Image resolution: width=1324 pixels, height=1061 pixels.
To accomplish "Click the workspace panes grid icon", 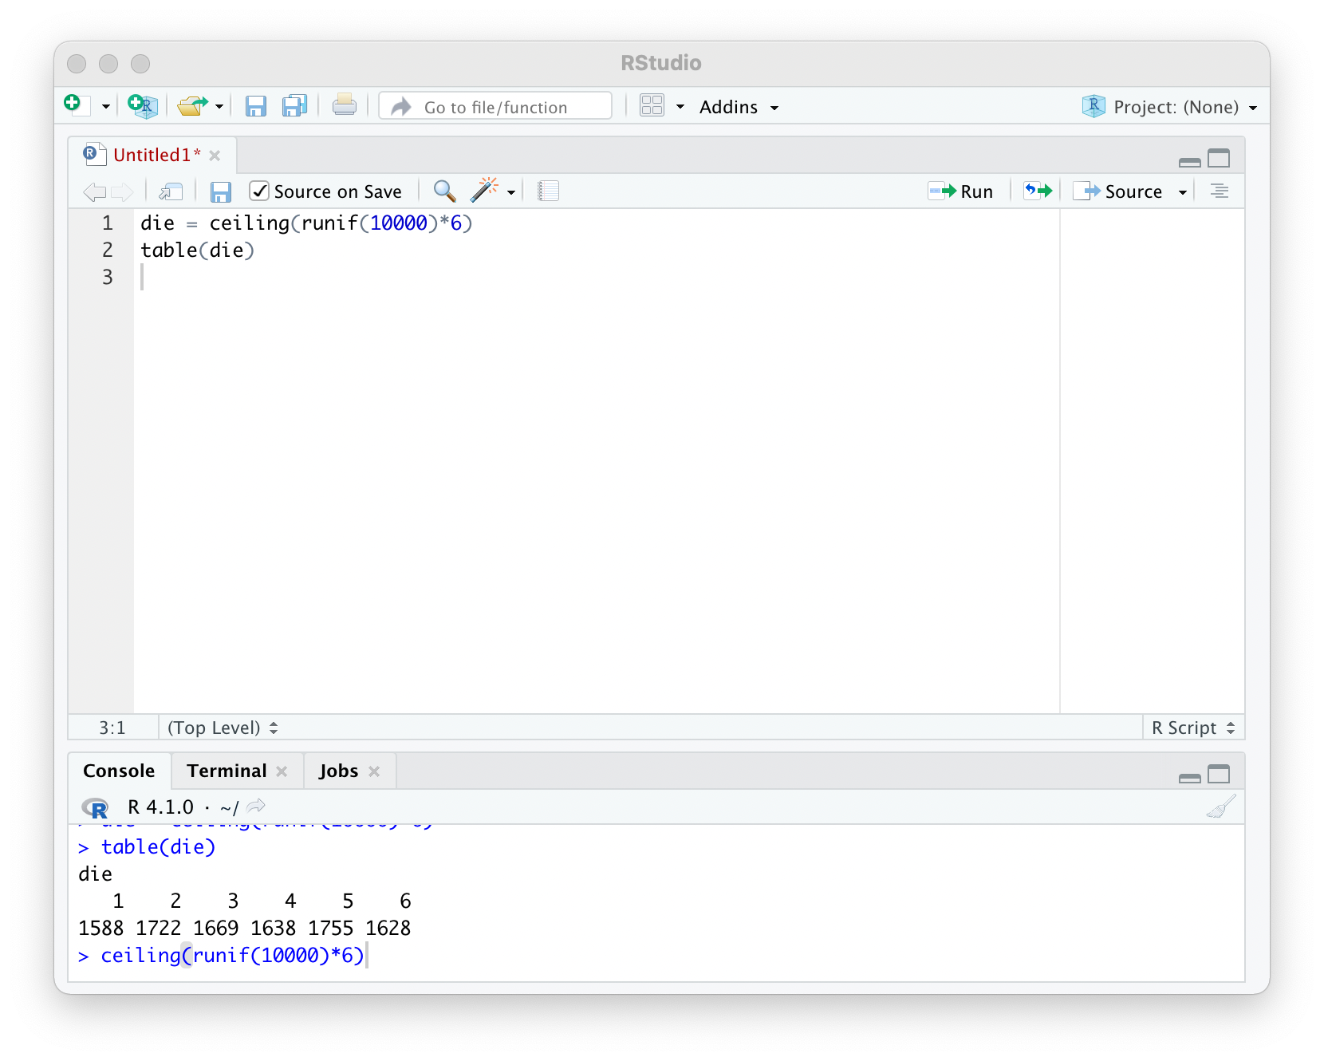I will pyautogui.click(x=652, y=105).
